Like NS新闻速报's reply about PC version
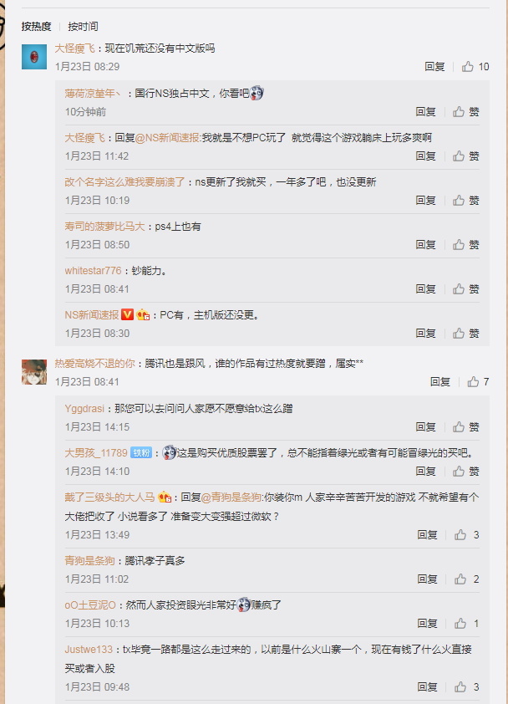The width and height of the screenshot is (508, 704). [x=466, y=334]
